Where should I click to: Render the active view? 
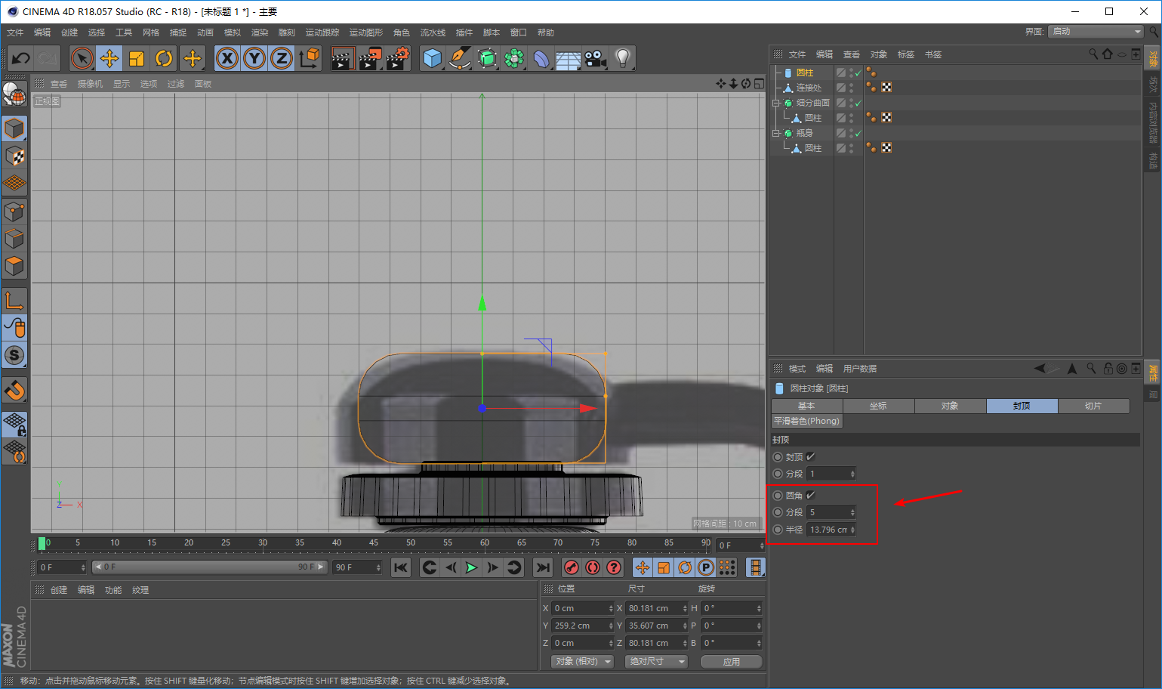click(x=342, y=58)
